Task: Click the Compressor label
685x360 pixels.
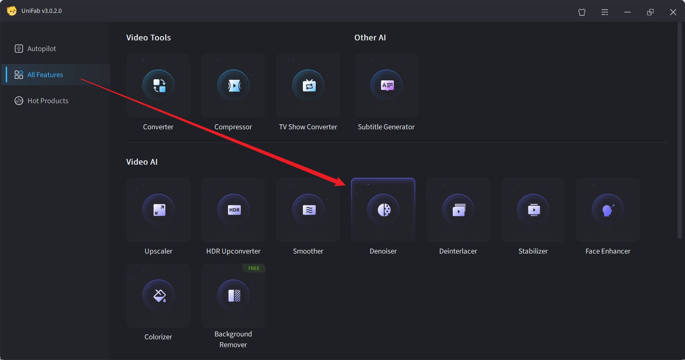Action: point(233,127)
